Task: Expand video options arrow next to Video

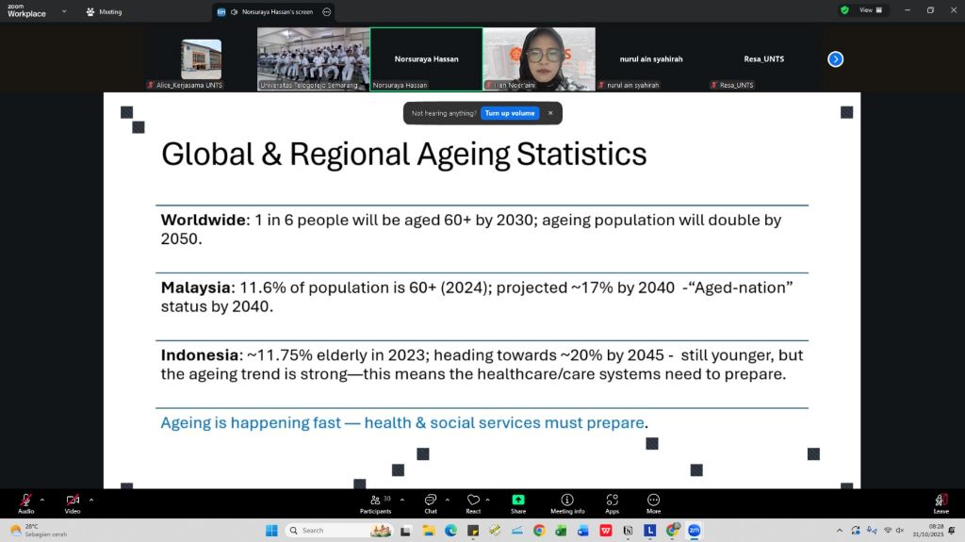Action: [90, 500]
